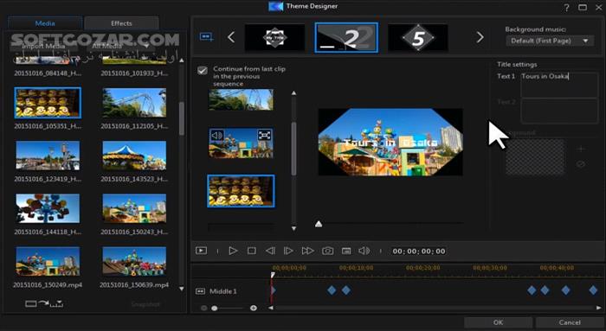606x331 pixels.
Task: Select media clip 20151016_144118_H
Action: point(48,208)
